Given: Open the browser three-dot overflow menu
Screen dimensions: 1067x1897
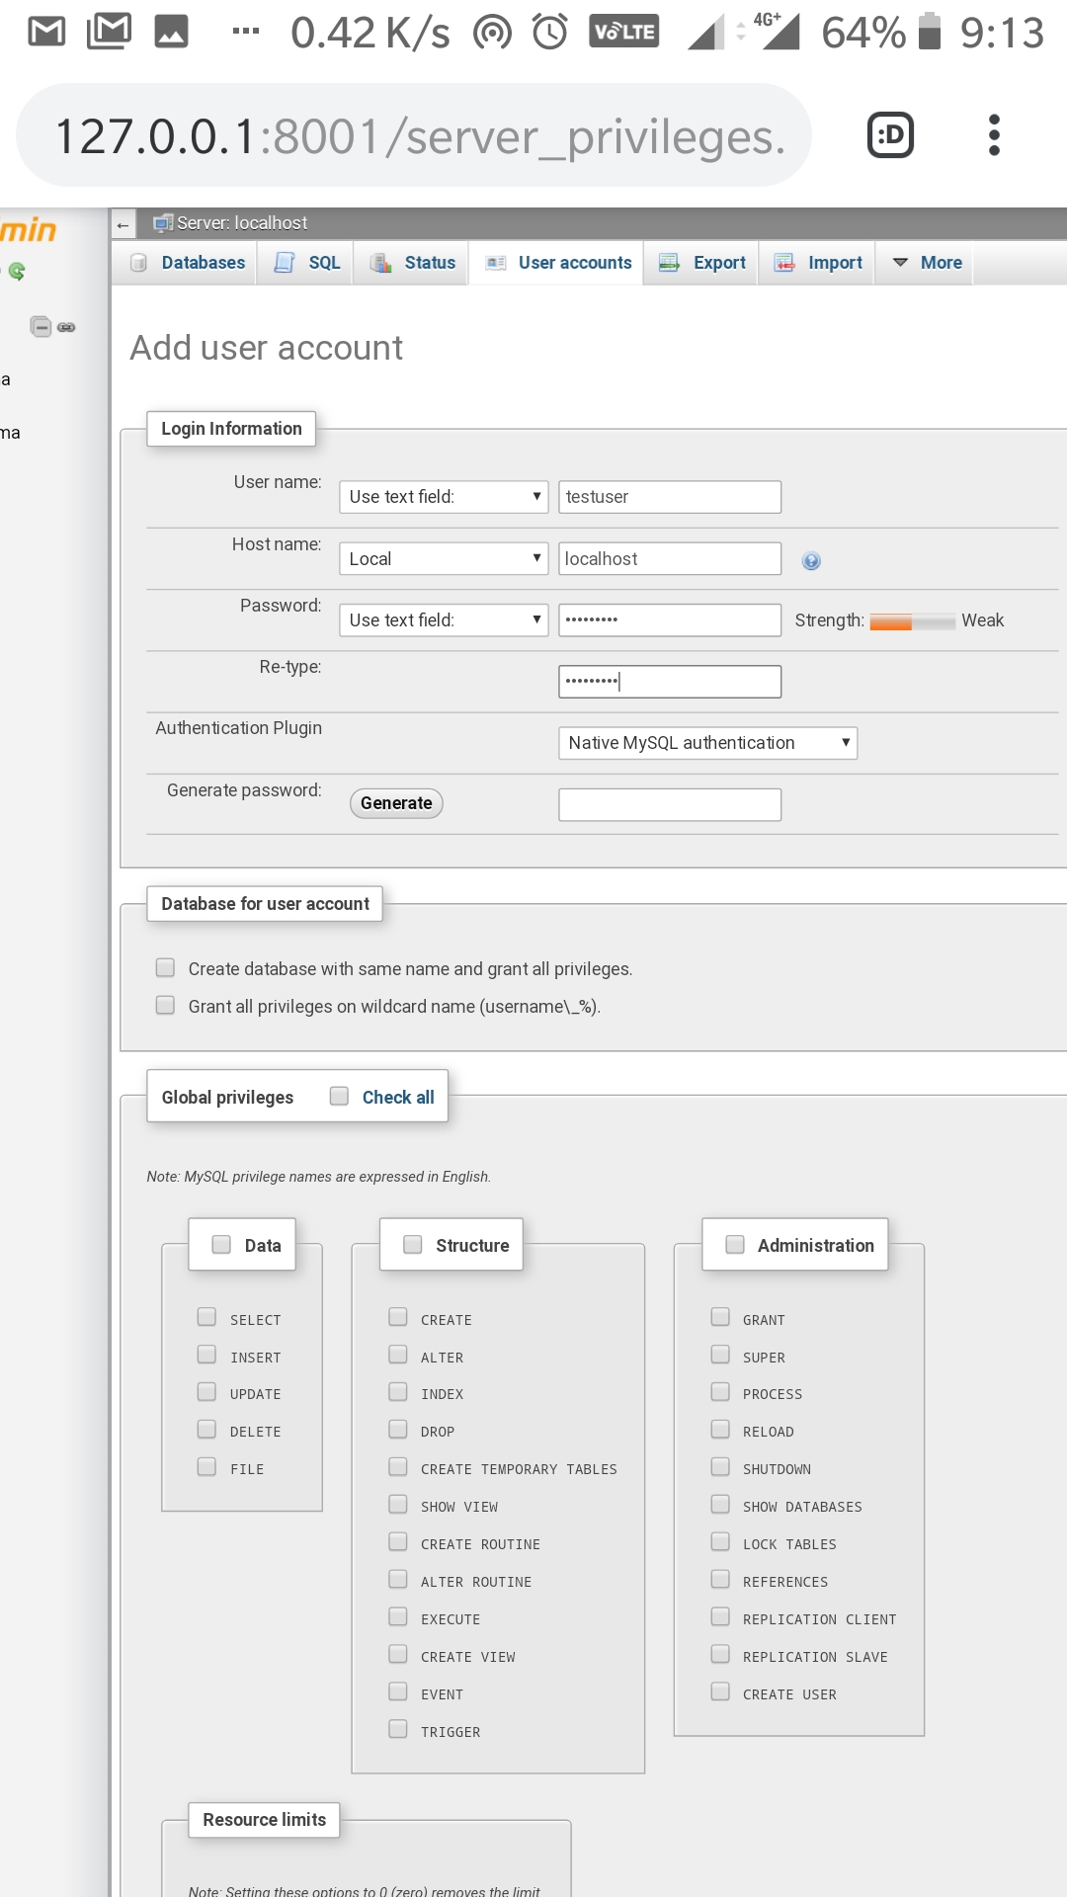Looking at the screenshot, I should pyautogui.click(x=994, y=135).
